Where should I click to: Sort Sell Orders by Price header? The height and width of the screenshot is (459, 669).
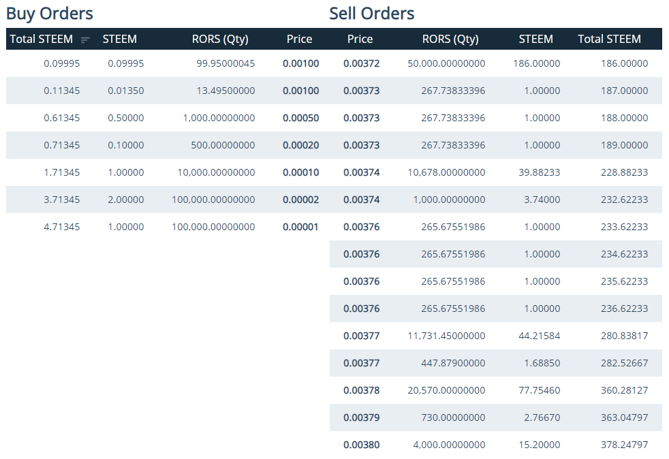360,39
